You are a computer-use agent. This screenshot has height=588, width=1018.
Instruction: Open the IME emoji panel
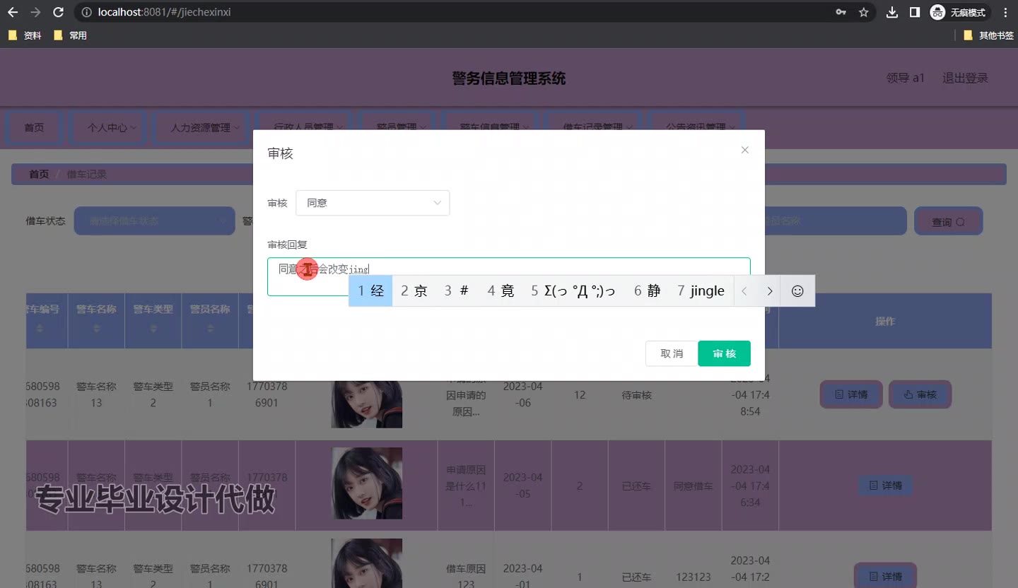click(x=797, y=290)
